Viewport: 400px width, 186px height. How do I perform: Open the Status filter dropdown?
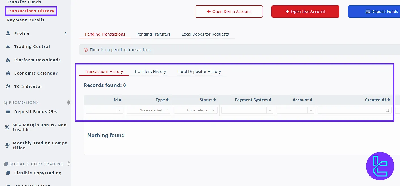(x=195, y=110)
